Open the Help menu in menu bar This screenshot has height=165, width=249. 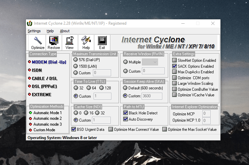(x=50, y=31)
